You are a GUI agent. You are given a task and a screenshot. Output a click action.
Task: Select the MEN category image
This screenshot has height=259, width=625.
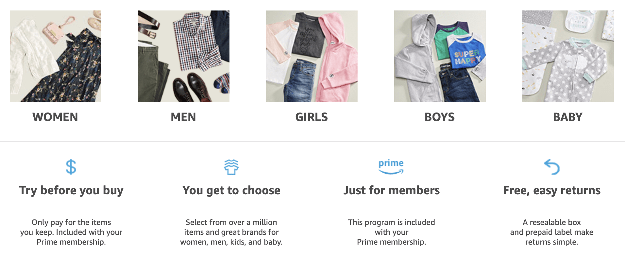click(183, 56)
